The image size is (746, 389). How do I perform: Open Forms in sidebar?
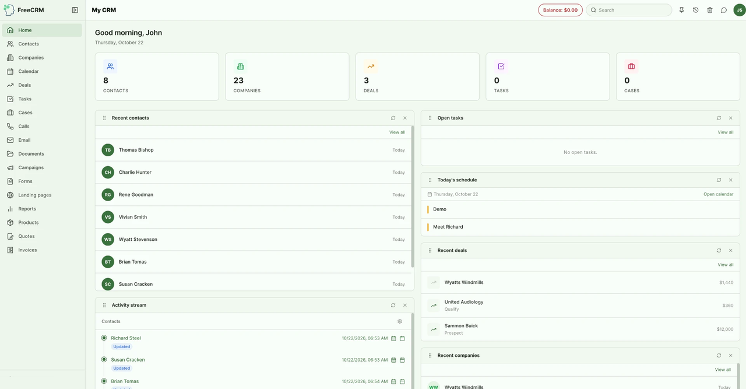[42, 181]
